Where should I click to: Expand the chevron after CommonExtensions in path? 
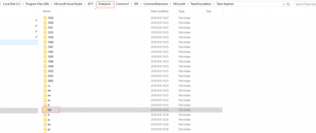[x=170, y=4]
